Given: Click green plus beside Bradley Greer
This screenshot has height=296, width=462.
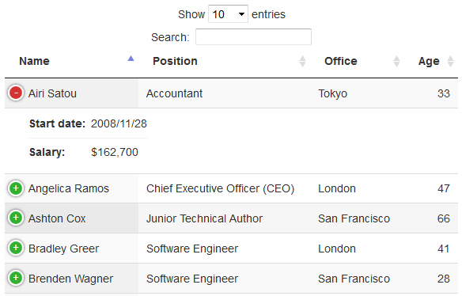Looking at the screenshot, I should point(16,248).
